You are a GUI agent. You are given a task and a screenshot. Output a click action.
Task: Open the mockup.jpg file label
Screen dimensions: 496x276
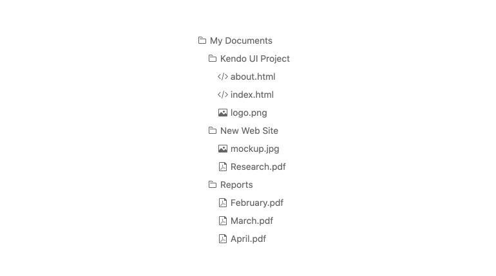[x=254, y=149]
